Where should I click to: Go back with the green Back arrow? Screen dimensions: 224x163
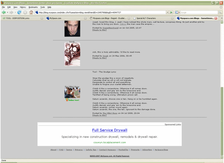[x=4, y=12]
